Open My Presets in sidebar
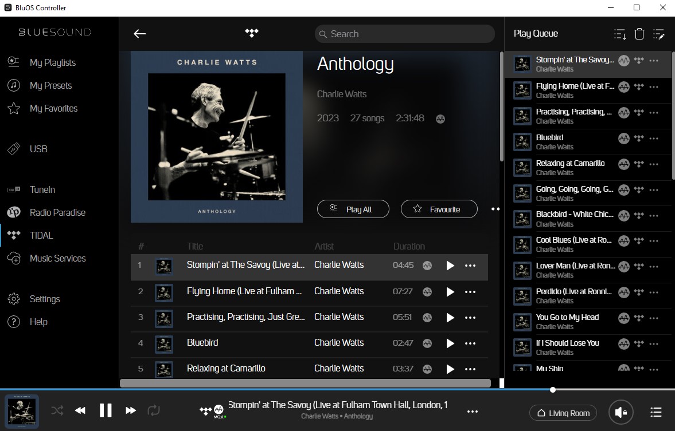675x431 pixels. 50,85
